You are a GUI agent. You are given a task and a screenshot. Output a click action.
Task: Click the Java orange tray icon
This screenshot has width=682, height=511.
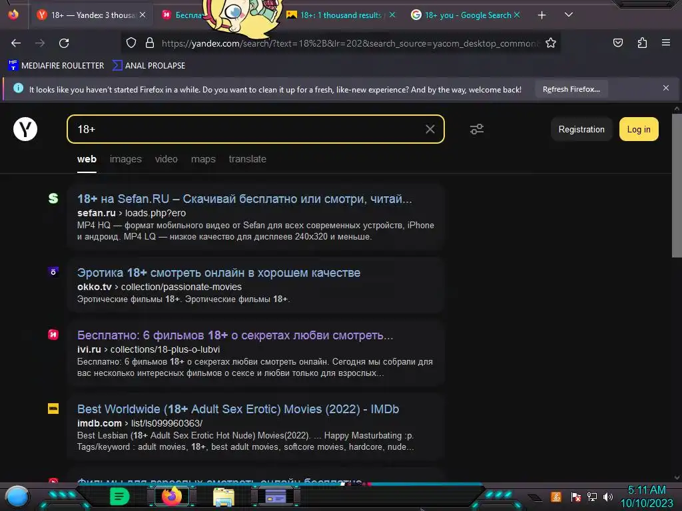pyautogui.click(x=556, y=496)
